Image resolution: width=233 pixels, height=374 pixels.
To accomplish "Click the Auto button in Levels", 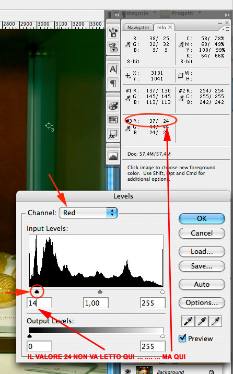I will pyautogui.click(x=202, y=284).
